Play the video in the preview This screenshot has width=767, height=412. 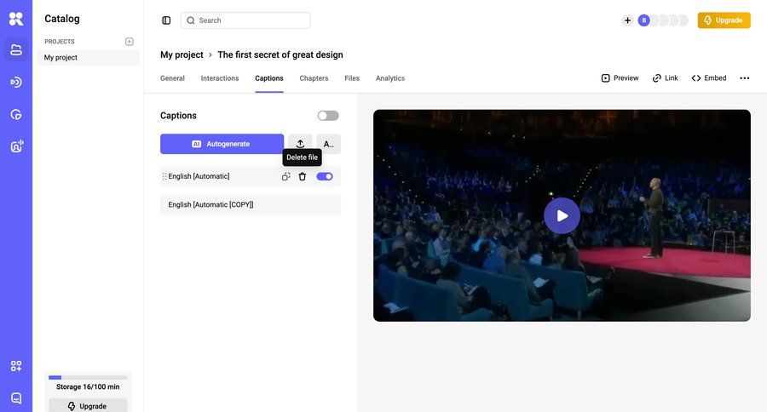coord(562,215)
